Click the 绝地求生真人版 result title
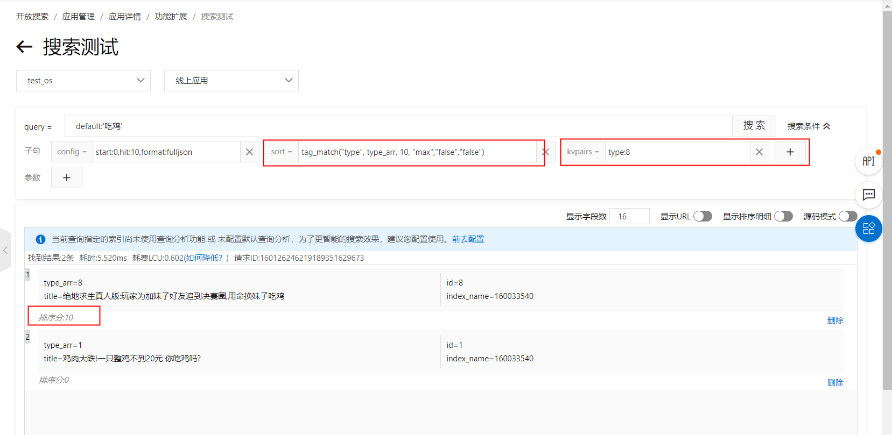 coord(164,296)
